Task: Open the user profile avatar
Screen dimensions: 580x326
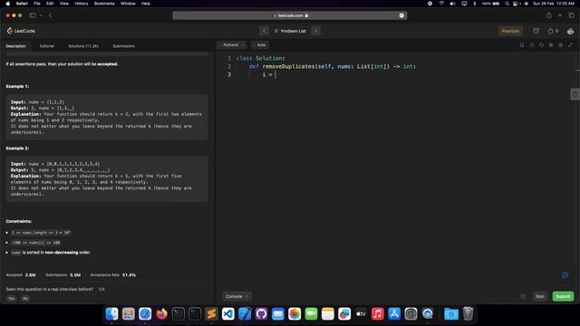Action: [570, 32]
